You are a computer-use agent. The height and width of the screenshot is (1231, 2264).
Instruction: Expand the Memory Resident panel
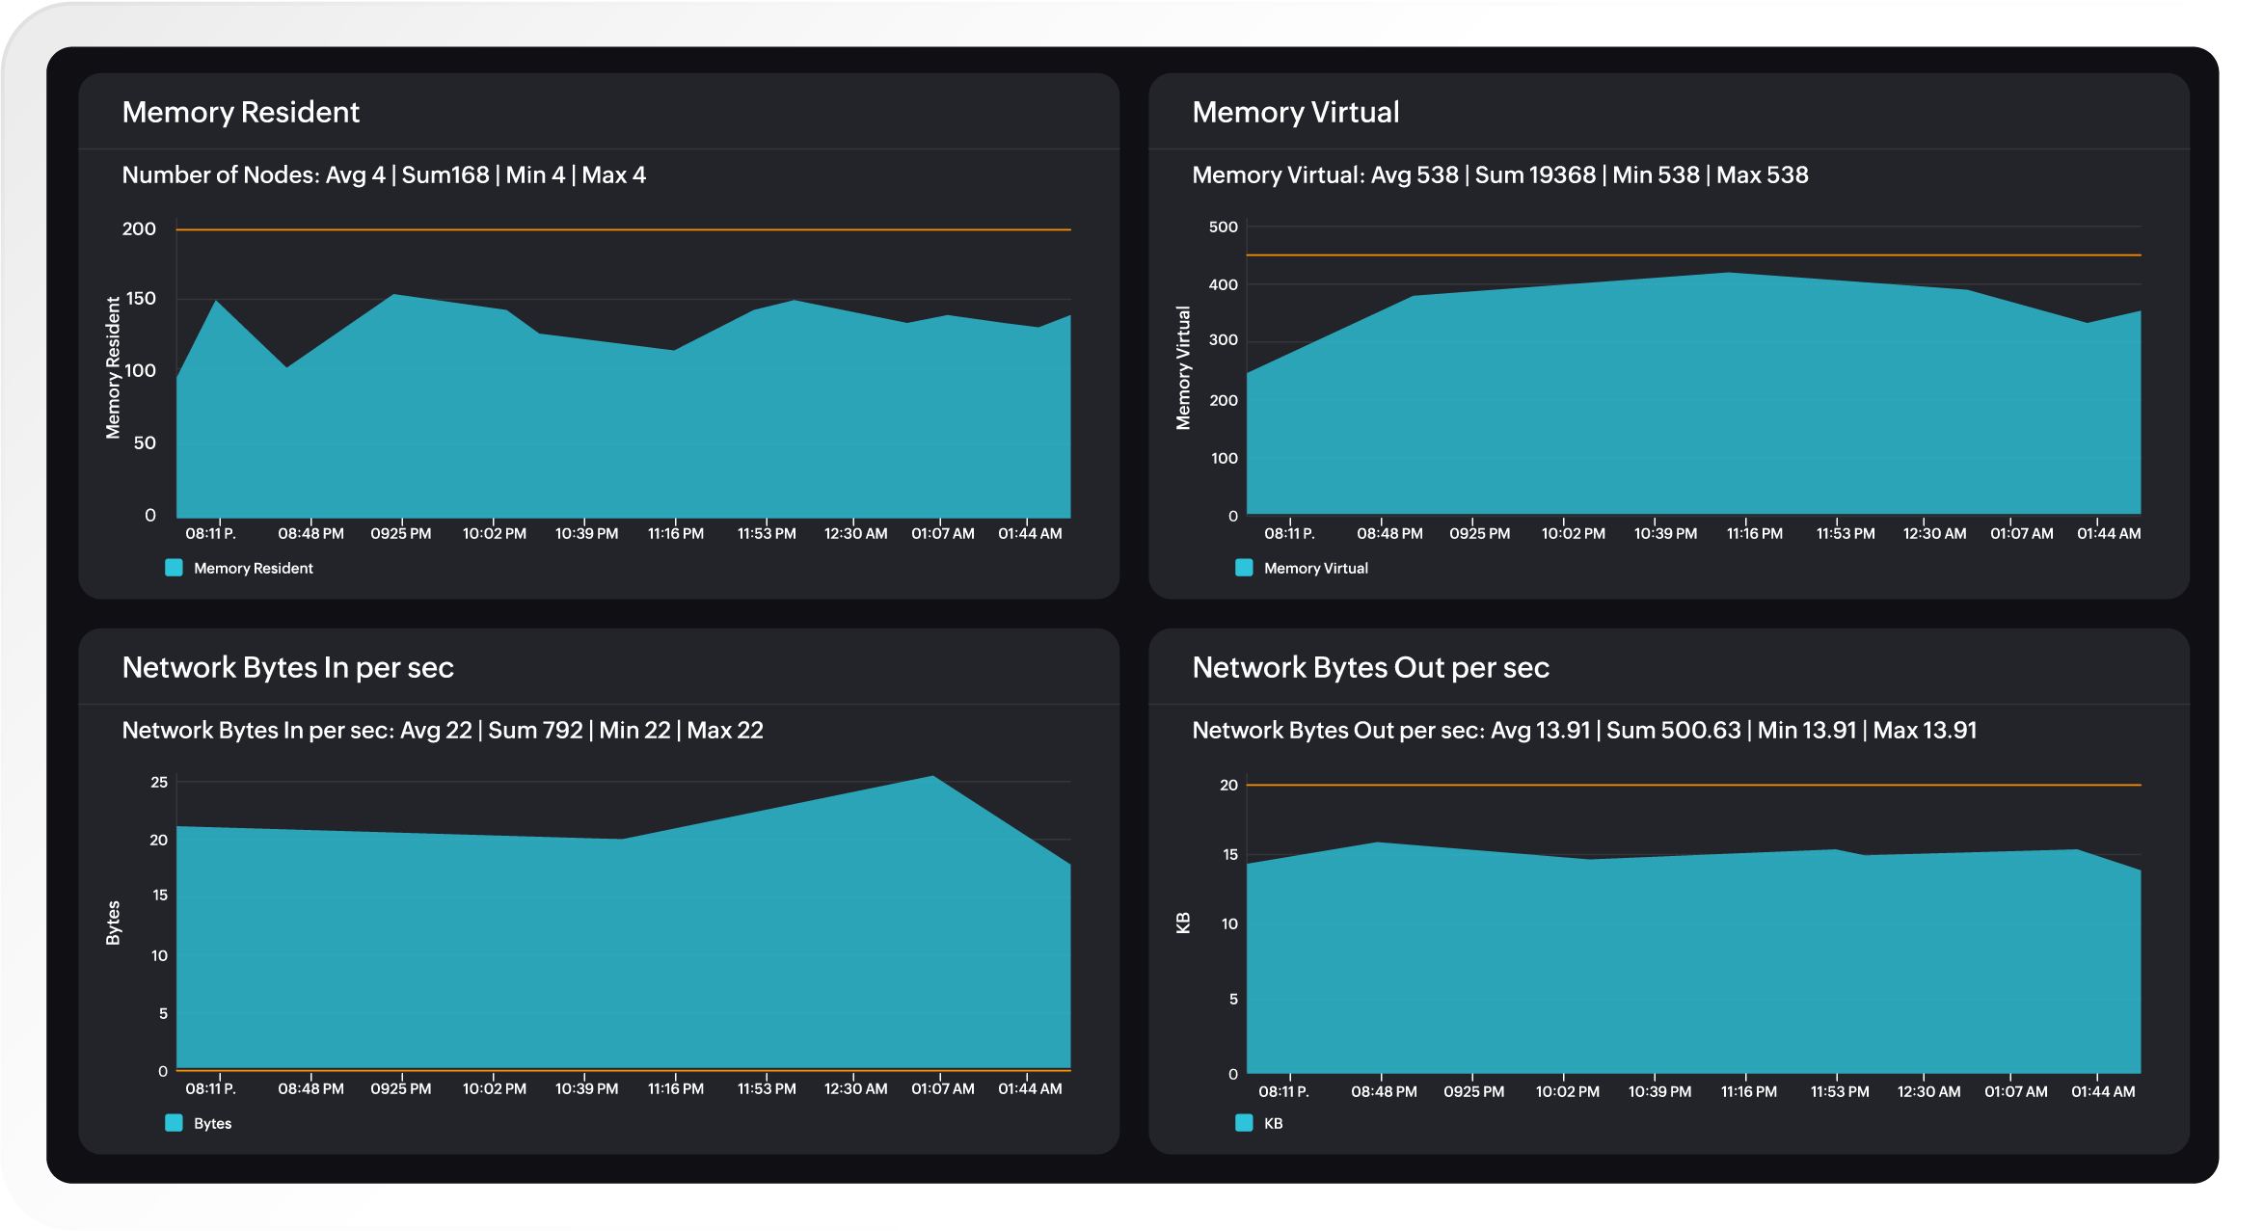(x=241, y=112)
